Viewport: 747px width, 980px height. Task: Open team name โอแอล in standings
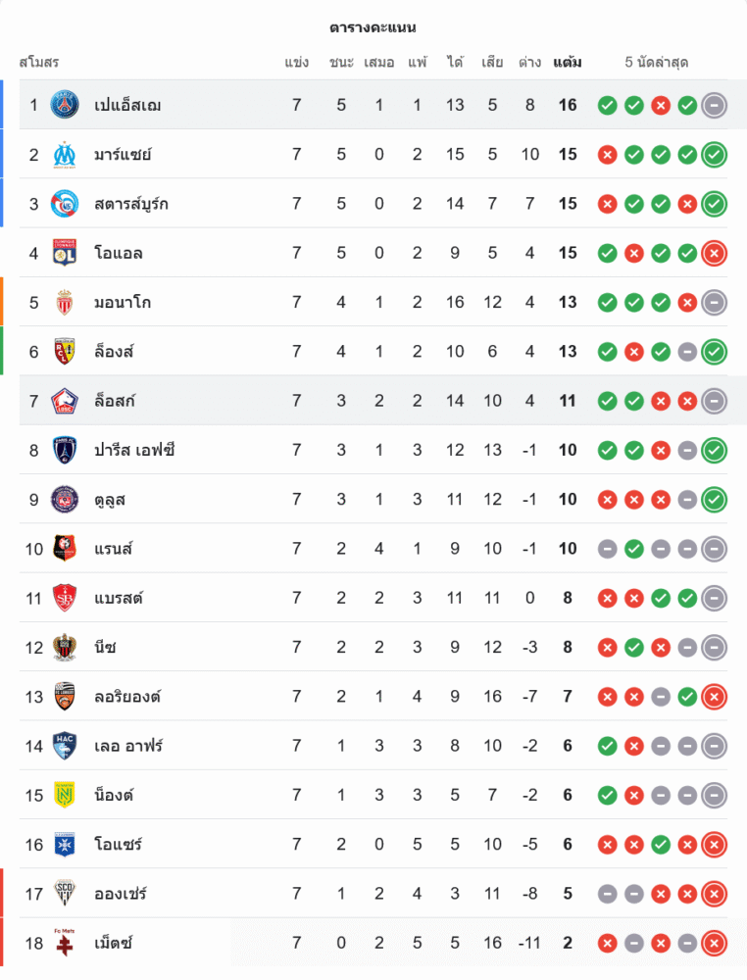click(119, 253)
